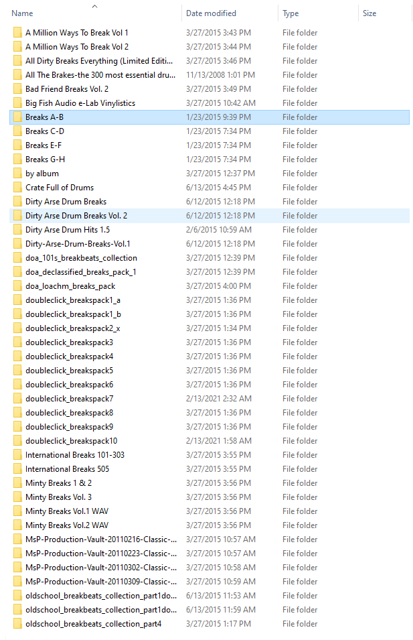Select A Million Ways To Break Vol 1
Viewport: 413px width, 640px height.
pos(77,33)
